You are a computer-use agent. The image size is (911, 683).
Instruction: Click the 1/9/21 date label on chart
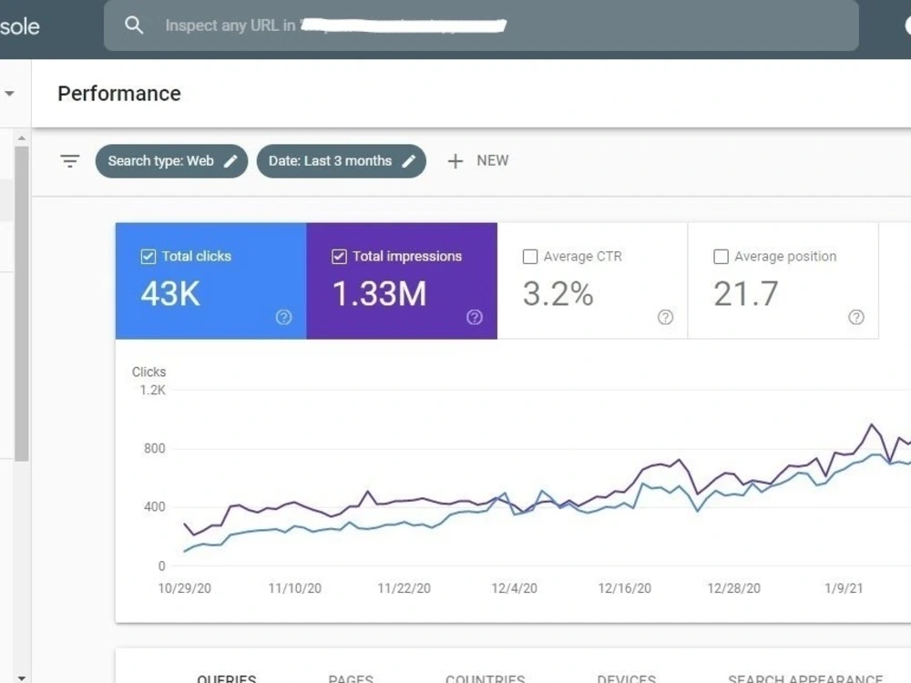pyautogui.click(x=844, y=588)
